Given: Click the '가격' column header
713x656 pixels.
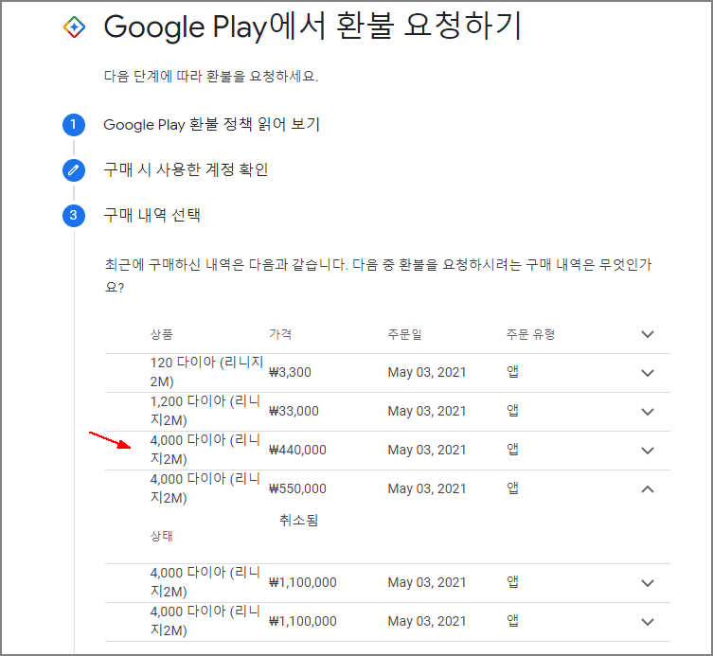Looking at the screenshot, I should coord(280,334).
